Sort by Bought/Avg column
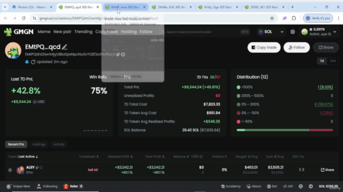 coord(247,156)
